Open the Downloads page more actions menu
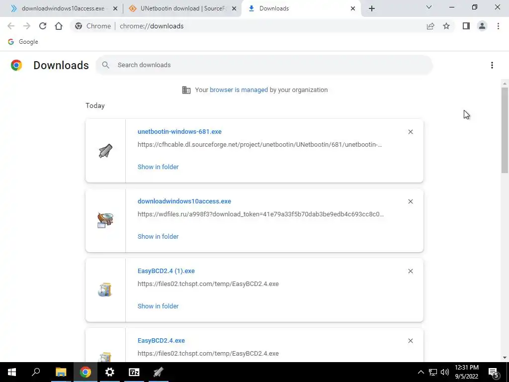 tap(492, 65)
